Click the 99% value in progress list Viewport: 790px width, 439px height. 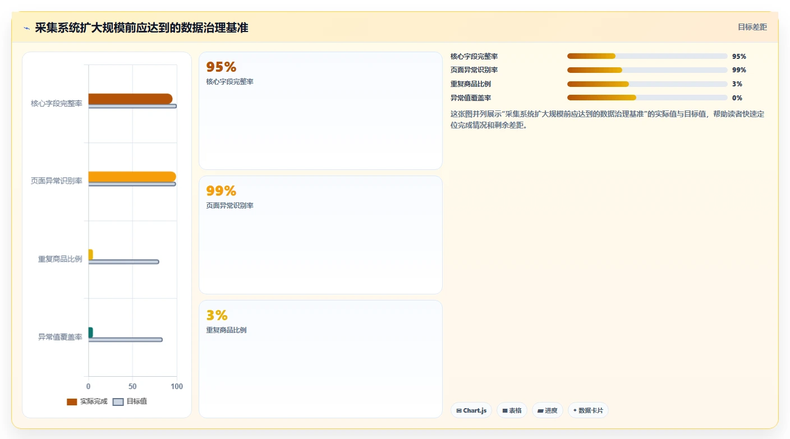click(x=739, y=70)
